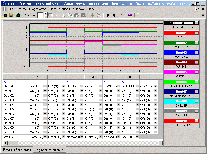
Task: Toggle the Dout05 PUMP 2 checkbox
Action: click(196, 72)
